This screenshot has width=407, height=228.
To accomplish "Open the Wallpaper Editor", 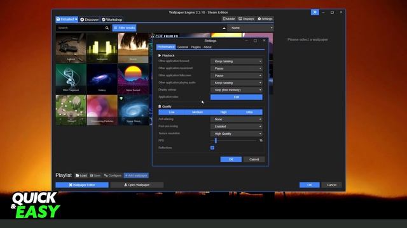I will pos(82,185).
